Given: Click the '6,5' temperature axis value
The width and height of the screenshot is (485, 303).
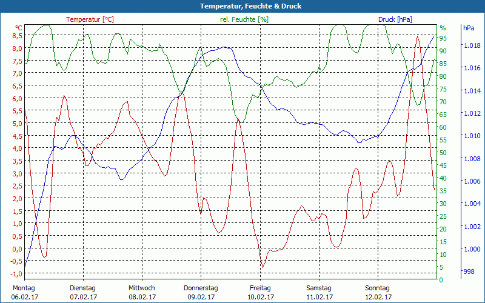Looking at the screenshot, I should click(18, 86).
